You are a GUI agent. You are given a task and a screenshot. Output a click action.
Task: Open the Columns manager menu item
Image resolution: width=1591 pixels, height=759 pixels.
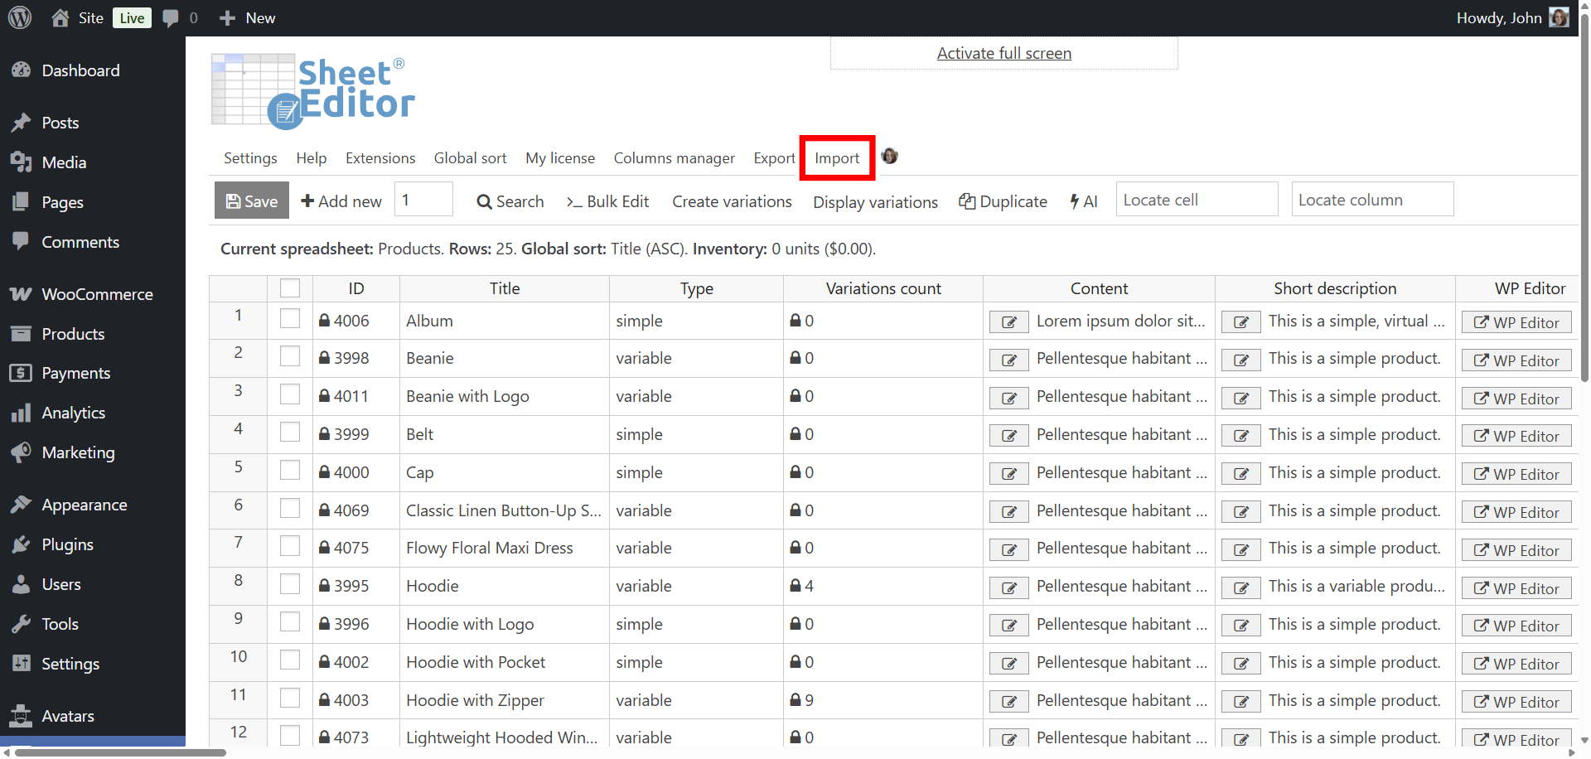point(674,158)
